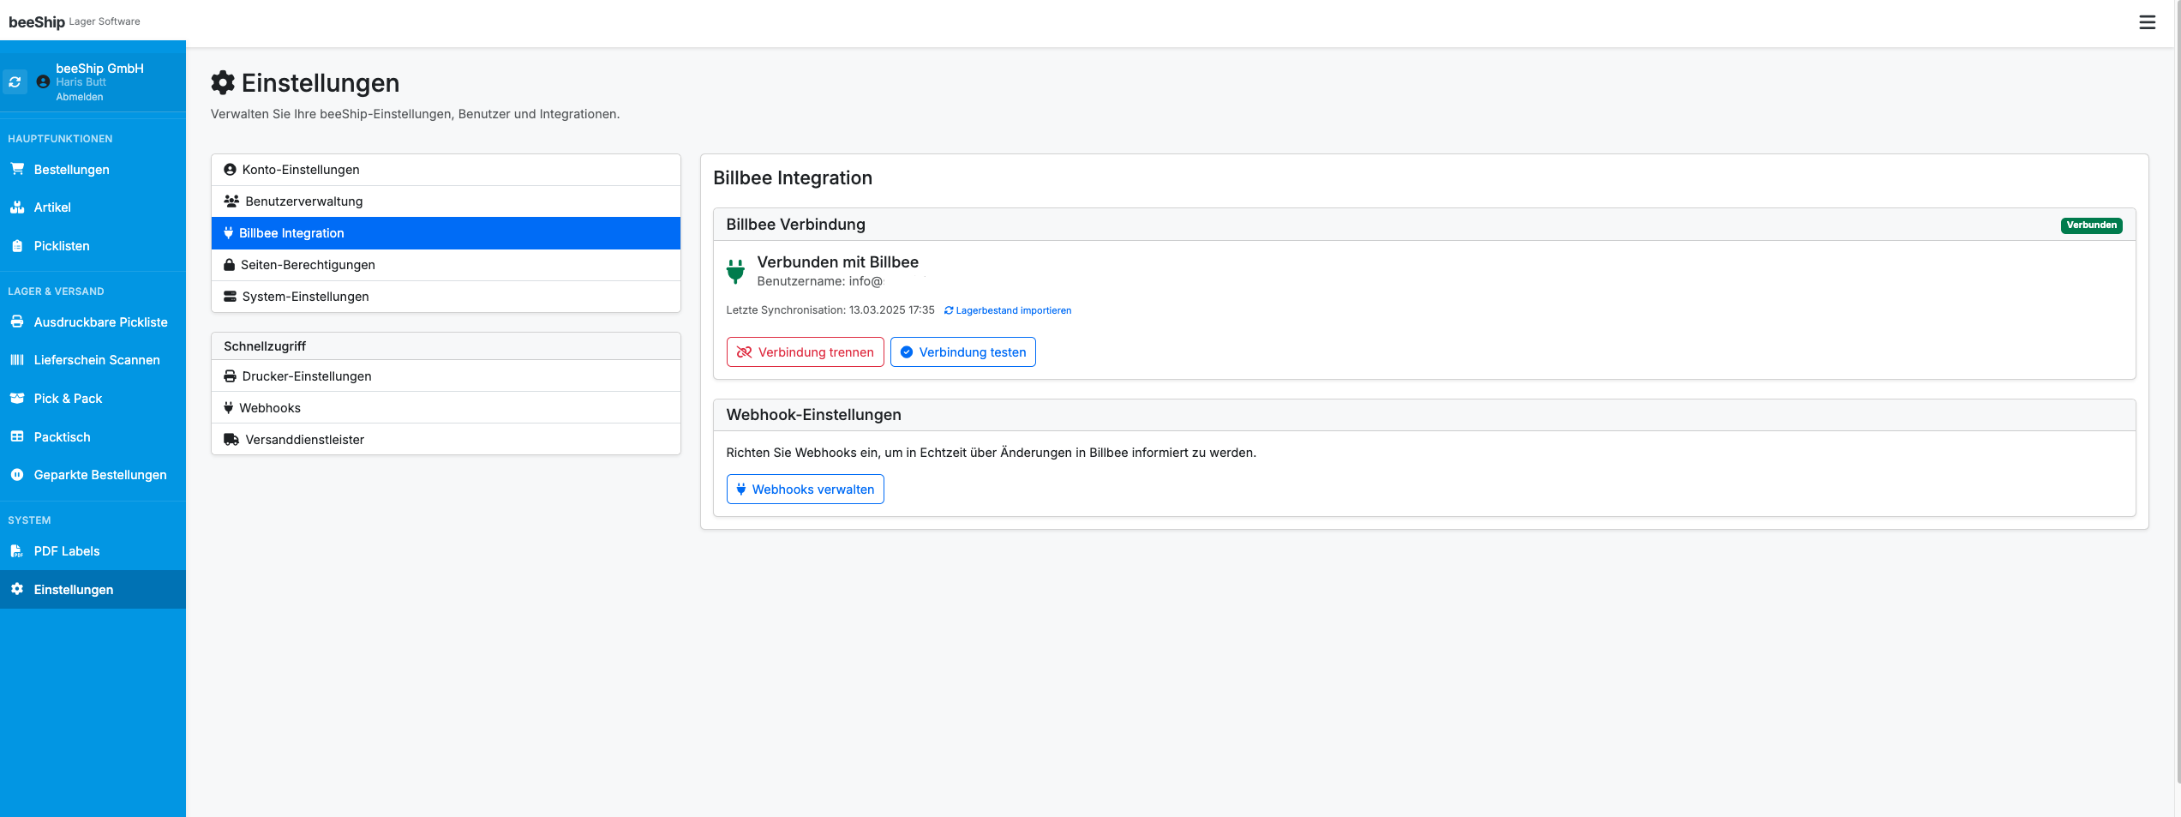
Task: Click the beeShip GmbH company name
Action: click(x=99, y=69)
